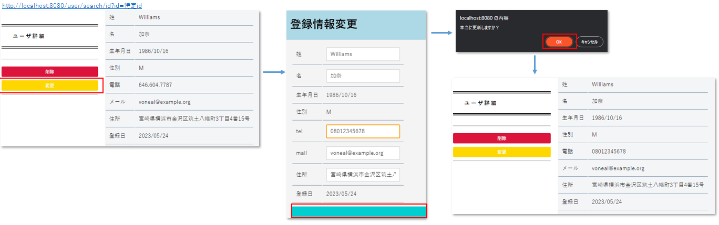Click キャンセル in the confirmation dialog
This screenshot has height=225, width=719.
[590, 41]
